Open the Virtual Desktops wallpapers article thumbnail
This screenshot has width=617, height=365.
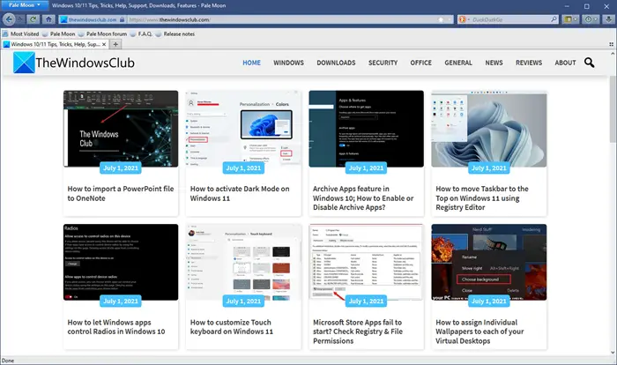tap(489, 262)
